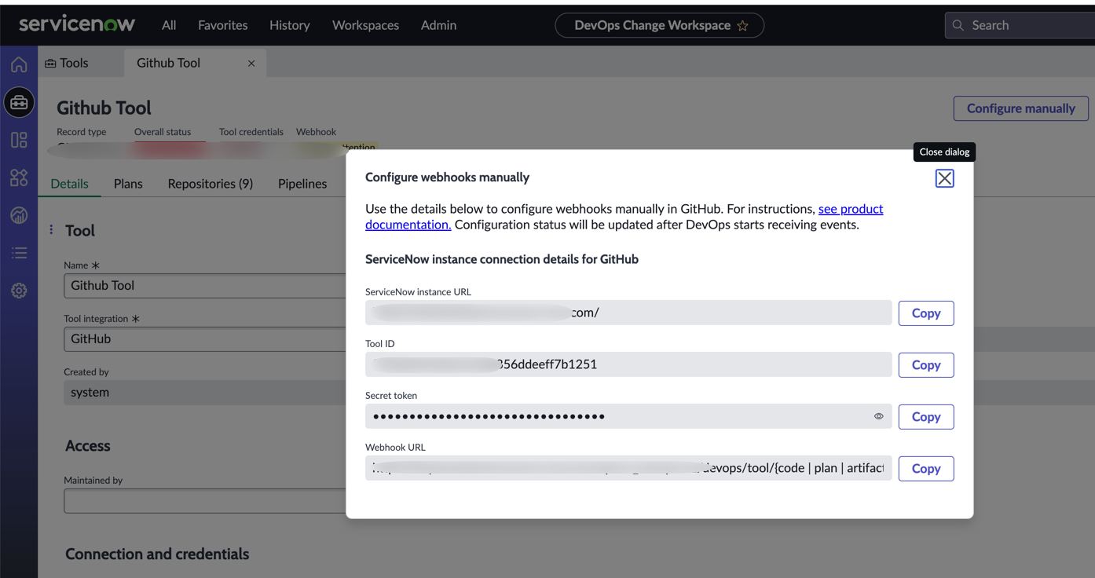This screenshot has height=578, width=1095.
Task: Click the three-dot menu beside Tool heading
Action: point(51,230)
